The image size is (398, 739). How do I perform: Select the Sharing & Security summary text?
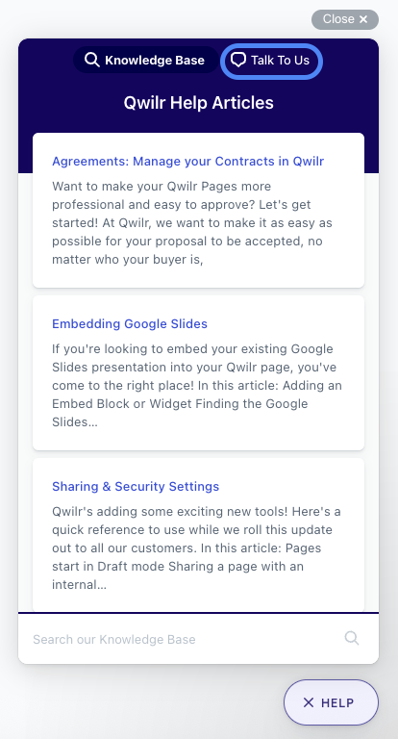[x=196, y=548]
